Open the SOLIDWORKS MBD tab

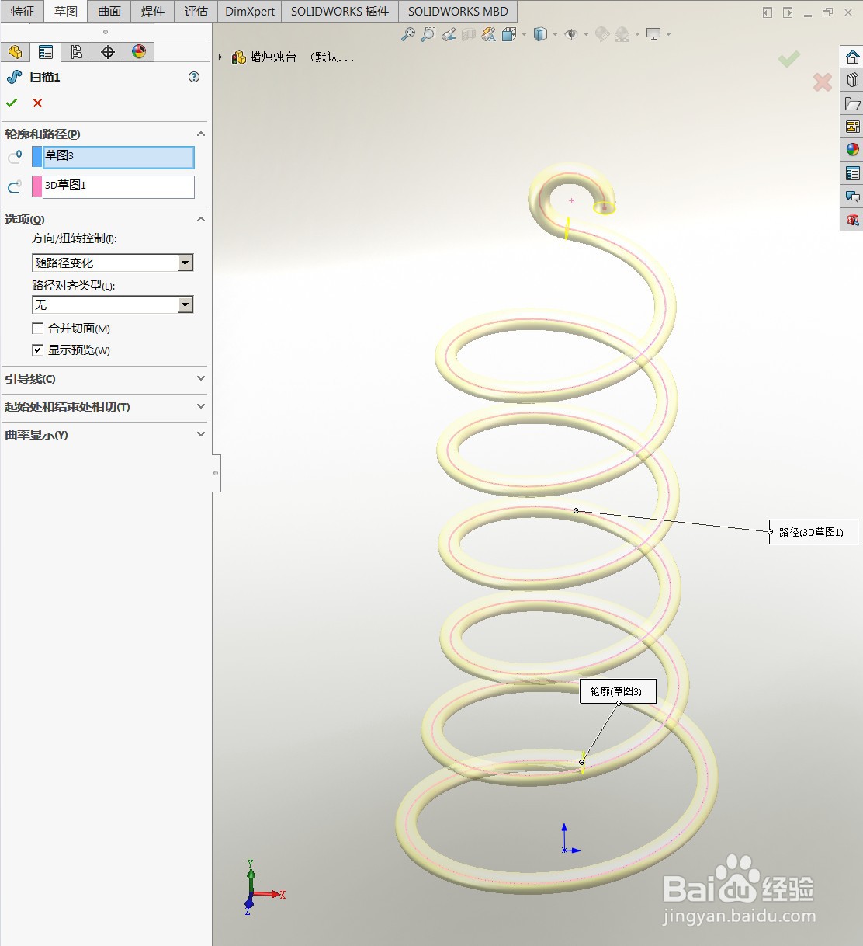[458, 12]
